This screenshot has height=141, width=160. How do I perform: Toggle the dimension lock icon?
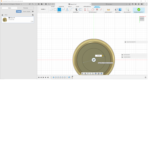point(103,56)
